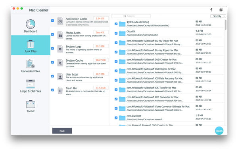Open Large & Old Files icon

click(x=31, y=84)
